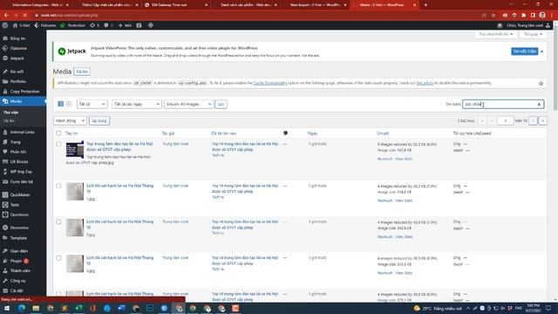Expand Screen Options (Tùy chọn hiển thị)
This screenshot has height=314, width=558.
[496, 34]
